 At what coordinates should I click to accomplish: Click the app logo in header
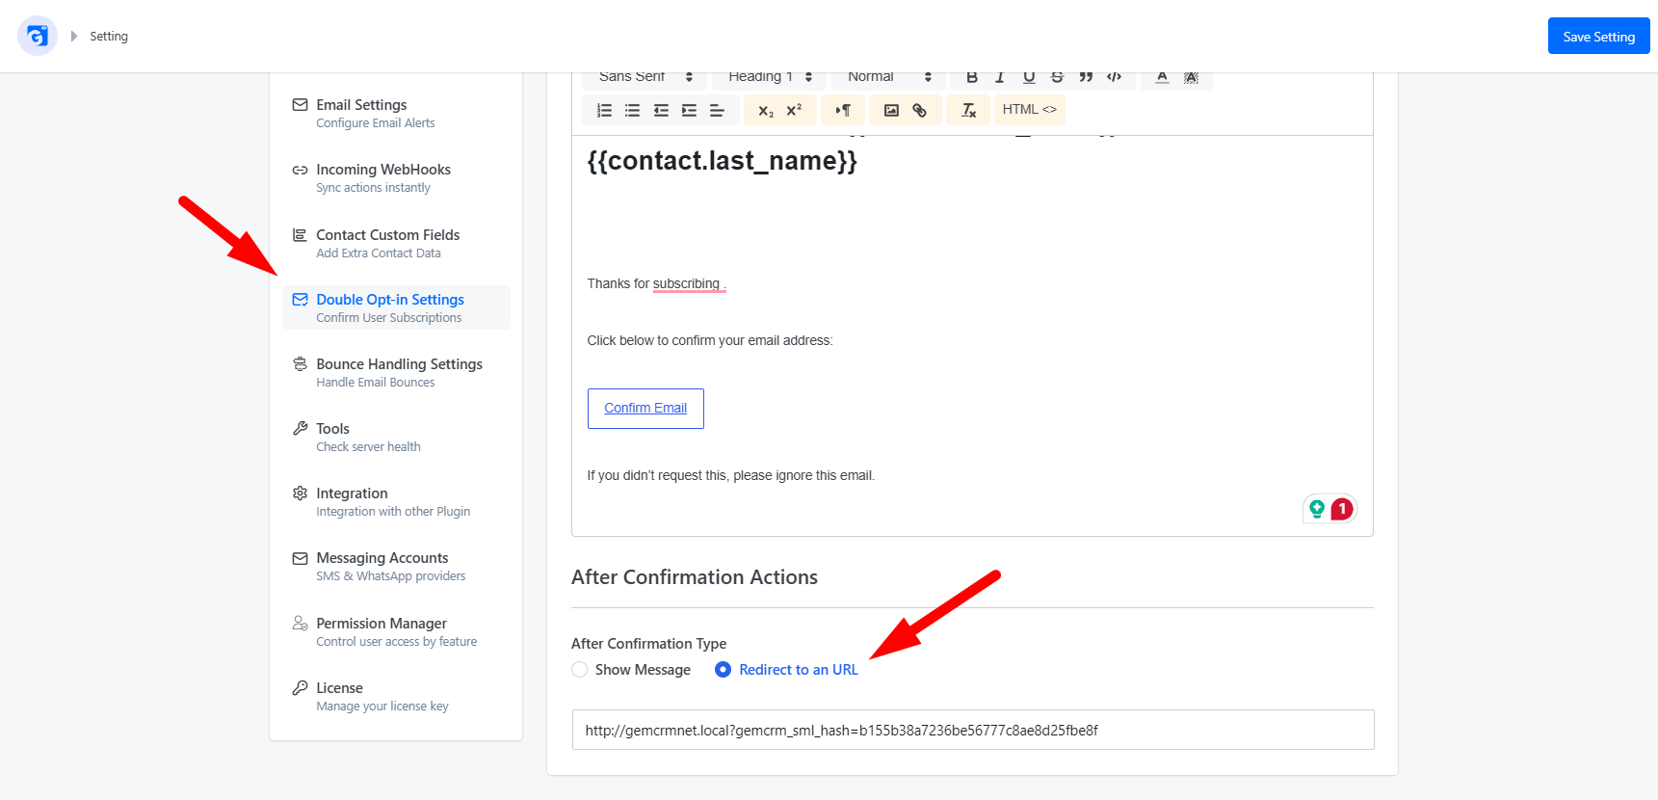pos(38,37)
